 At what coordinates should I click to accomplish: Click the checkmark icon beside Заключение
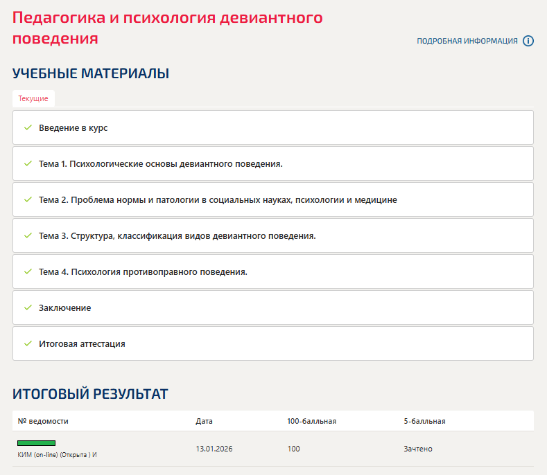[x=28, y=307]
